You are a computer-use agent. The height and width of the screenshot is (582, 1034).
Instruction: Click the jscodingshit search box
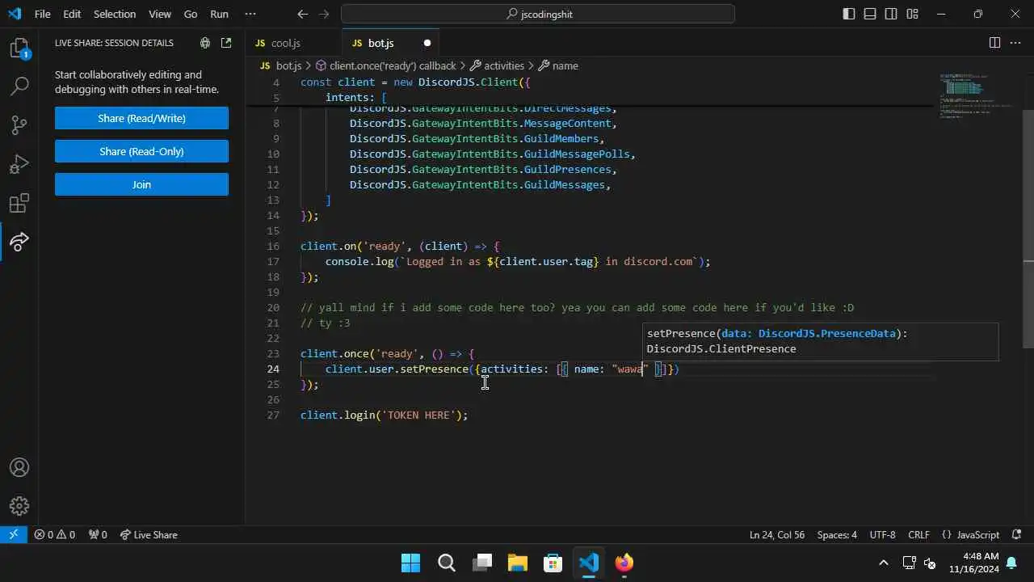tap(538, 14)
